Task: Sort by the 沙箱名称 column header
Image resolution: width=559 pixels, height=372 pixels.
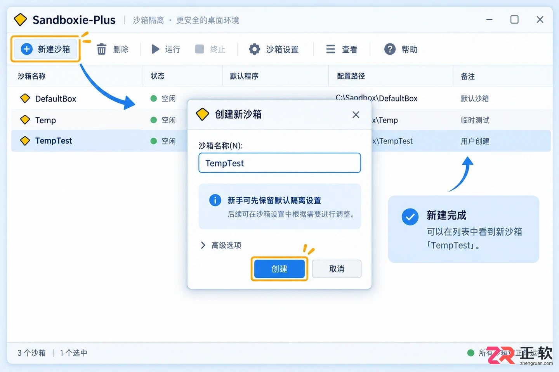Action: point(32,76)
